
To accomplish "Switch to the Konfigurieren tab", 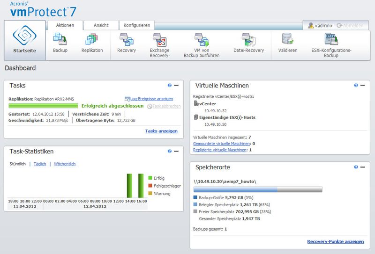I will pyautogui.click(x=137, y=25).
